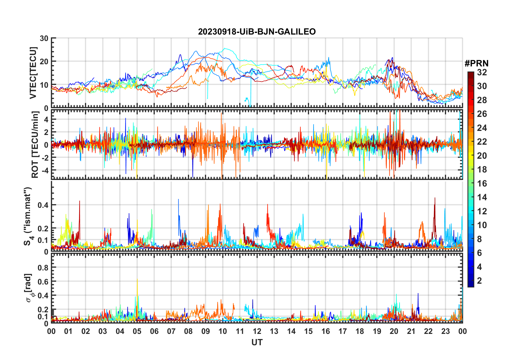
Task: Click x-axis tick label 12
Action: click(x=257, y=331)
